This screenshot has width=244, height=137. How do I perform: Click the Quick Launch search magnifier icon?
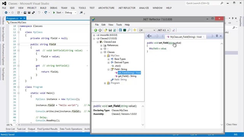[222, 3]
